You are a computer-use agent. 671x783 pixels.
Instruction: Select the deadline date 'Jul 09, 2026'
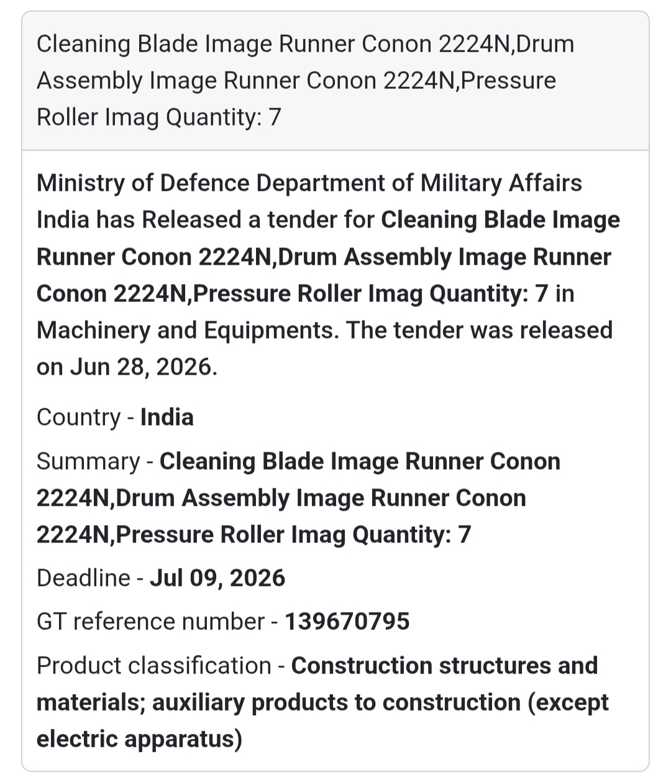tap(217, 578)
